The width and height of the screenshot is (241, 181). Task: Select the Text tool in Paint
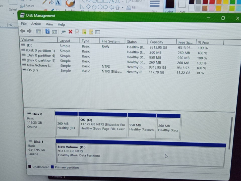[x=58, y=3]
